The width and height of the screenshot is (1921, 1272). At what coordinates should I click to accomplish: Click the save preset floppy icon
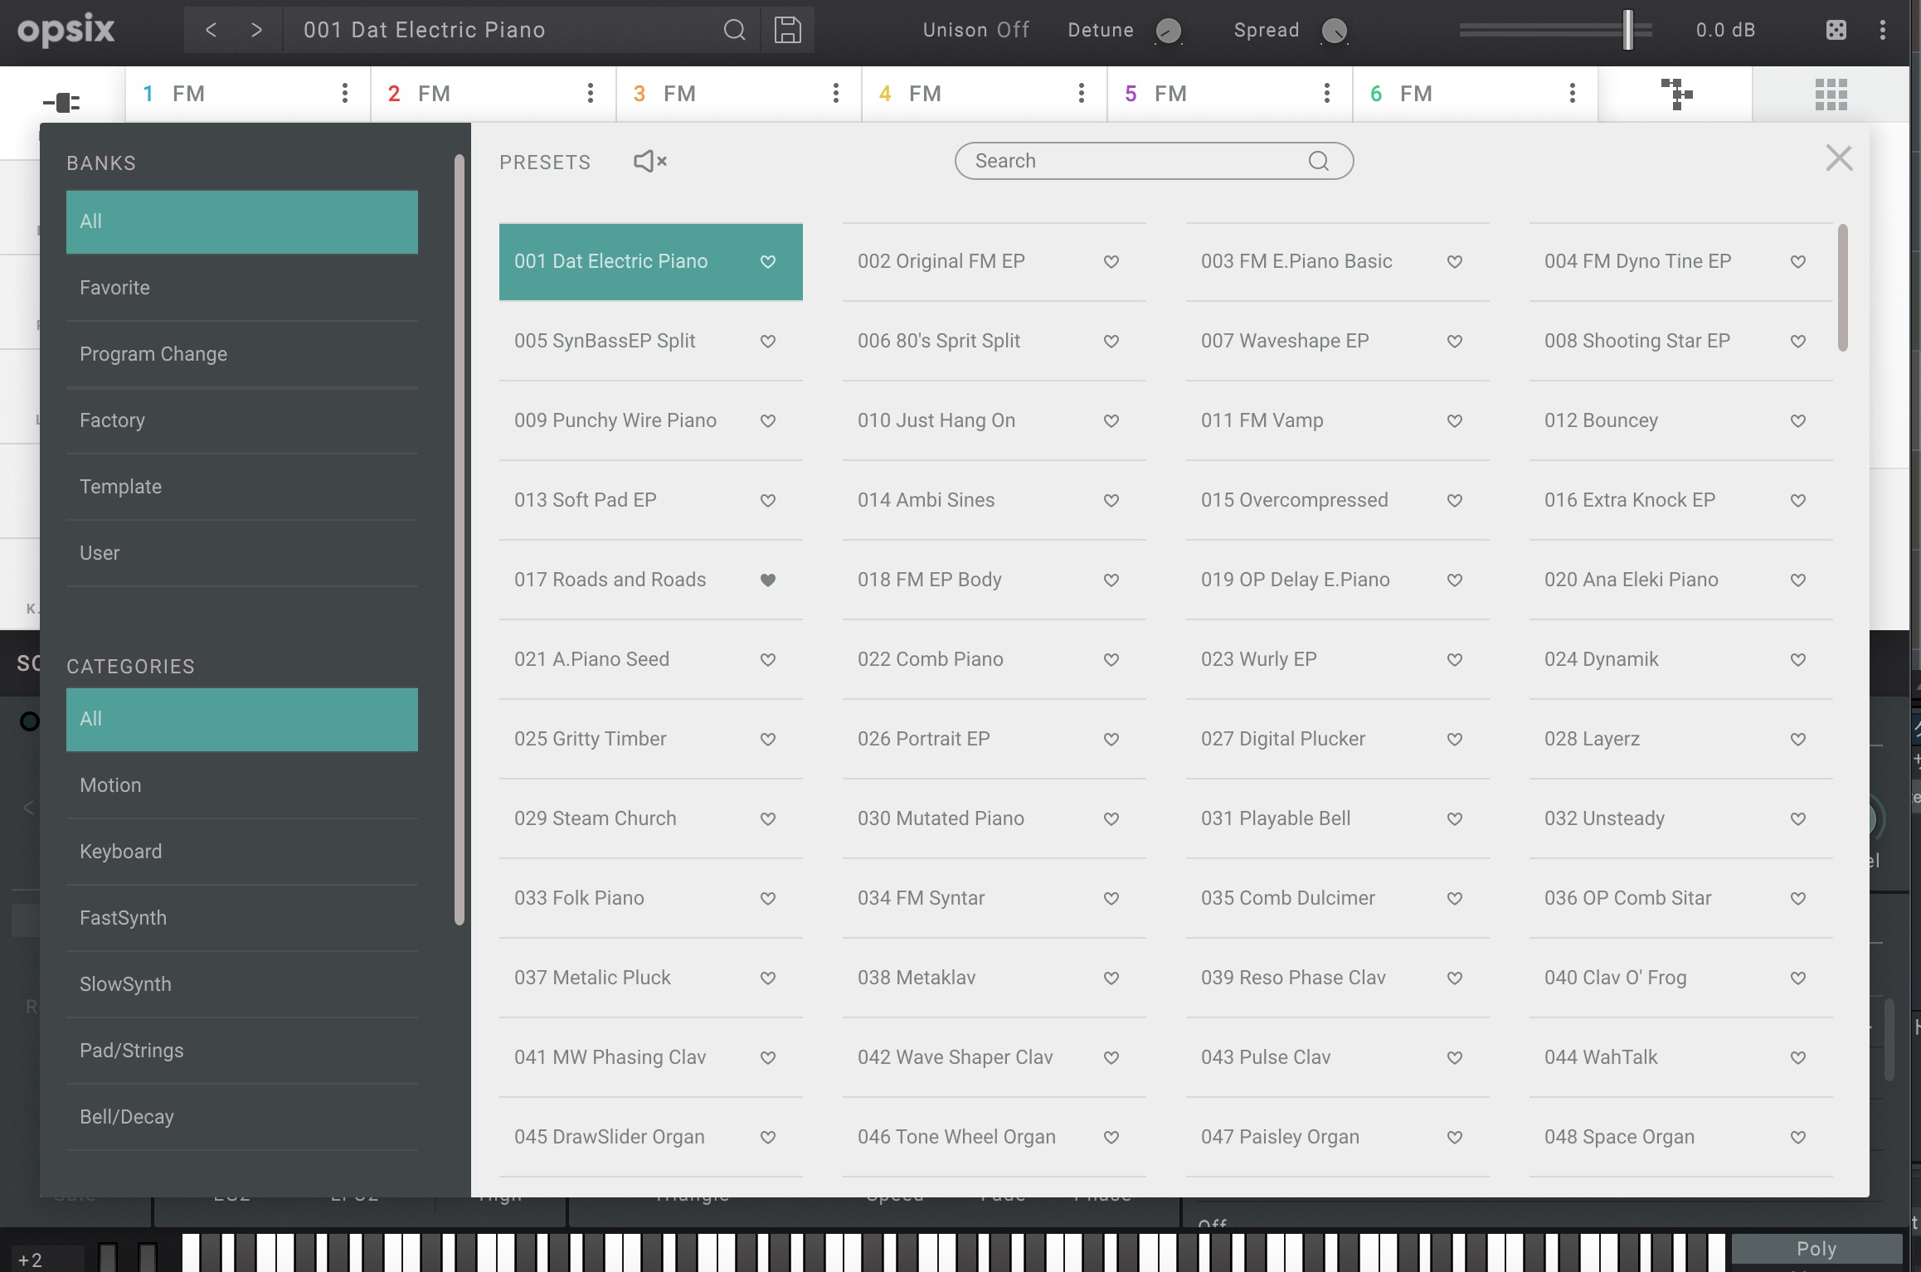tap(787, 31)
